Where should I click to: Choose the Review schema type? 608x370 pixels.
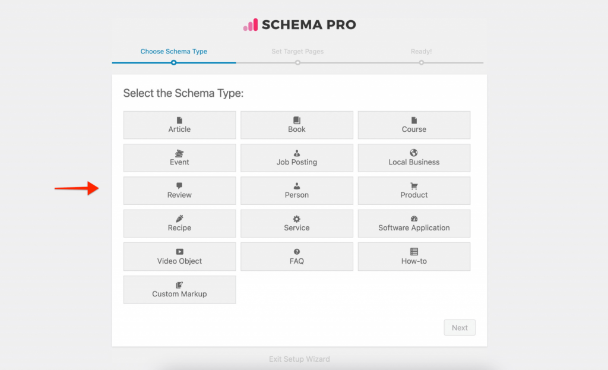[x=179, y=191]
